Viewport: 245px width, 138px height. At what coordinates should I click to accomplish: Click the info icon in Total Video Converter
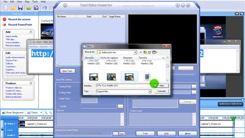(65, 5)
